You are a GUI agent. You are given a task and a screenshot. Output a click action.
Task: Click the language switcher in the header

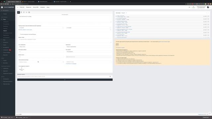coord(189,7)
